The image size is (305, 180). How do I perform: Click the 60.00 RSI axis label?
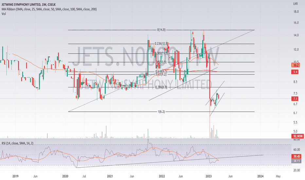(x=296, y=150)
